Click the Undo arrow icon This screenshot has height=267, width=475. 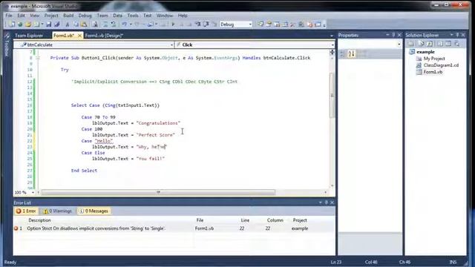click(124, 24)
